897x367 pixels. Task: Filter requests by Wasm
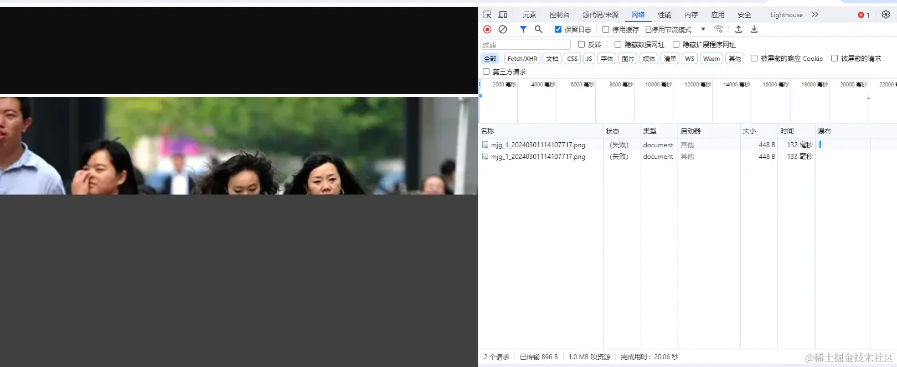pyautogui.click(x=712, y=59)
